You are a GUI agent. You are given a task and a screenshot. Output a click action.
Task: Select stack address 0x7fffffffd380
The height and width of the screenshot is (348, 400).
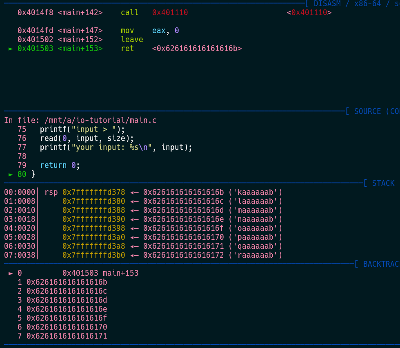[93, 201]
